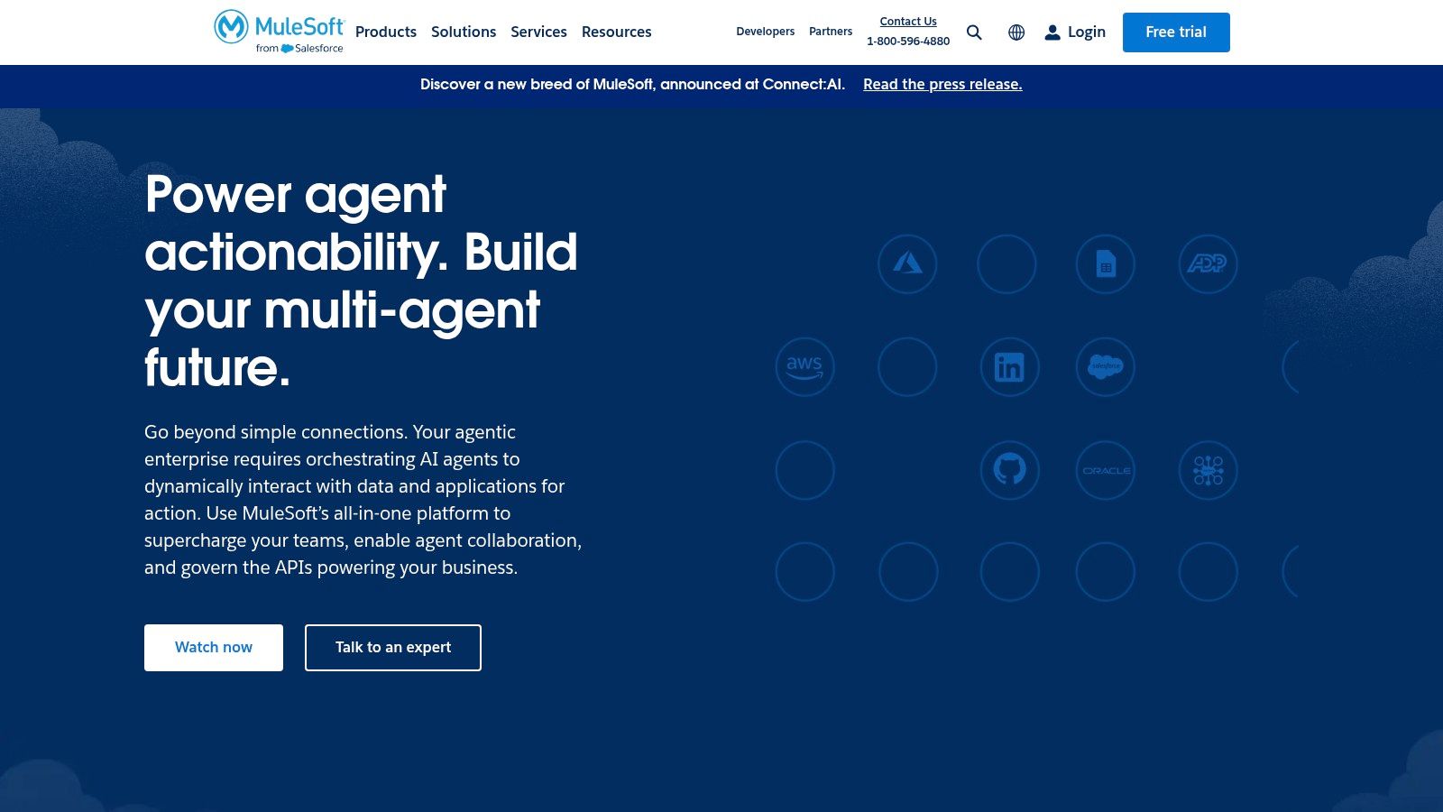
Task: Click the Google Sheets connector icon
Action: 1106,264
